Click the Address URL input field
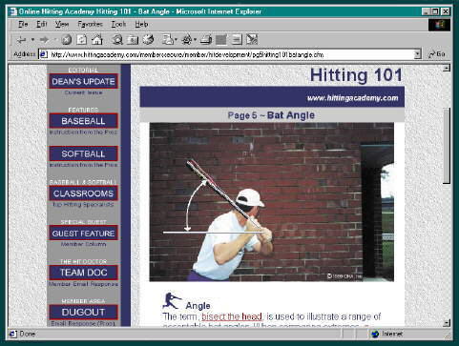This screenshot has width=459, height=346. [x=231, y=54]
